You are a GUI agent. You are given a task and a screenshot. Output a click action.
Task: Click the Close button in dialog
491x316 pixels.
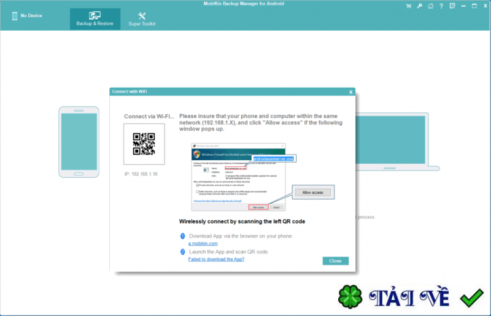[335, 261]
